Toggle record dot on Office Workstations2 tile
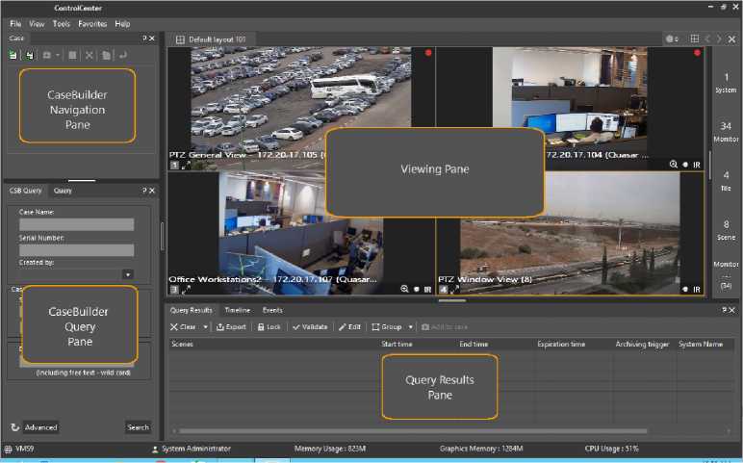Screen dimensions: 743x463 tap(416, 289)
